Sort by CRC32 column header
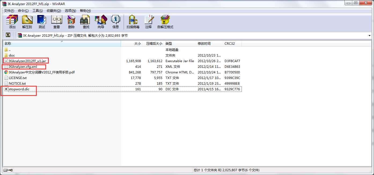 232,43
